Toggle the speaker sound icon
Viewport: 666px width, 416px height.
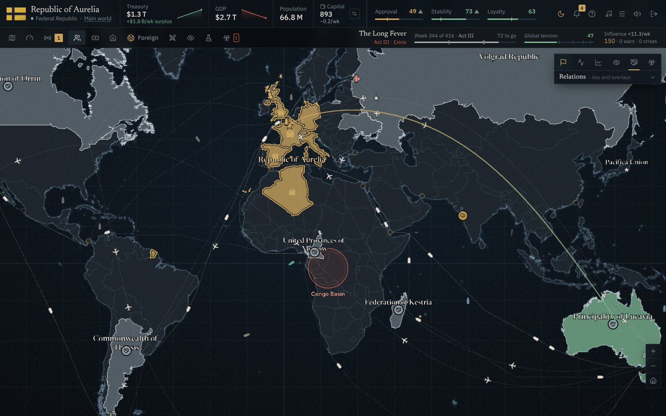(x=637, y=14)
